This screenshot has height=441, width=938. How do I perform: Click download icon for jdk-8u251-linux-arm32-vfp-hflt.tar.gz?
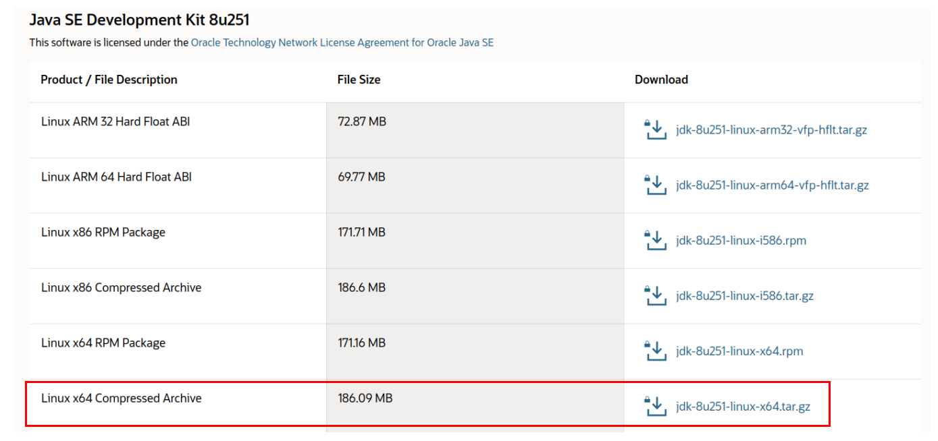pyautogui.click(x=655, y=129)
